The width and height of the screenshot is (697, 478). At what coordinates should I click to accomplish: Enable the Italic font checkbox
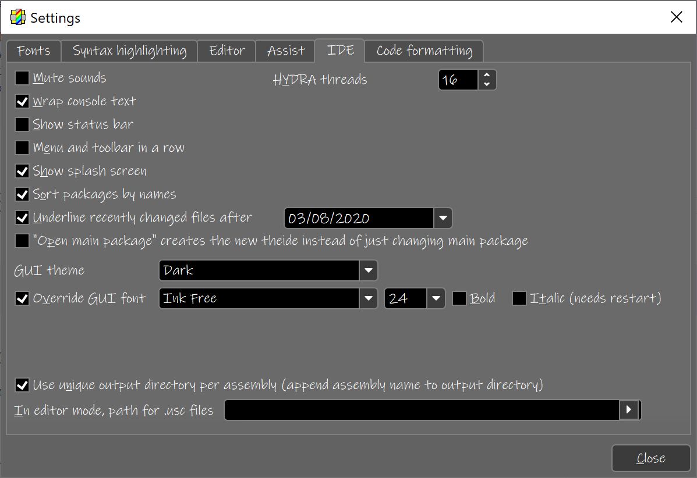[519, 298]
